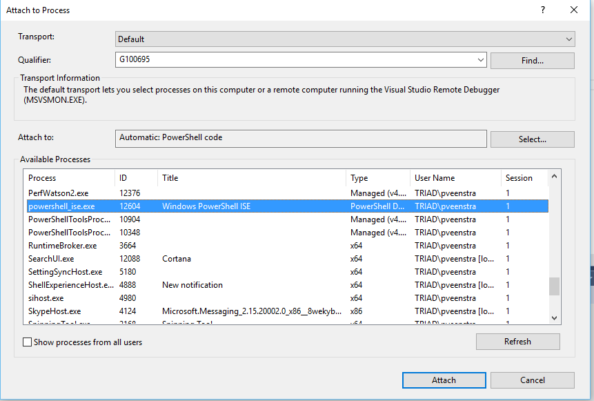Click the 3664 process ID cell
This screenshot has width=594, height=401.
pyautogui.click(x=128, y=246)
